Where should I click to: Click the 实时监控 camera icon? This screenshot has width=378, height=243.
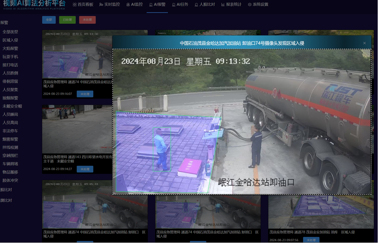(x=101, y=5)
